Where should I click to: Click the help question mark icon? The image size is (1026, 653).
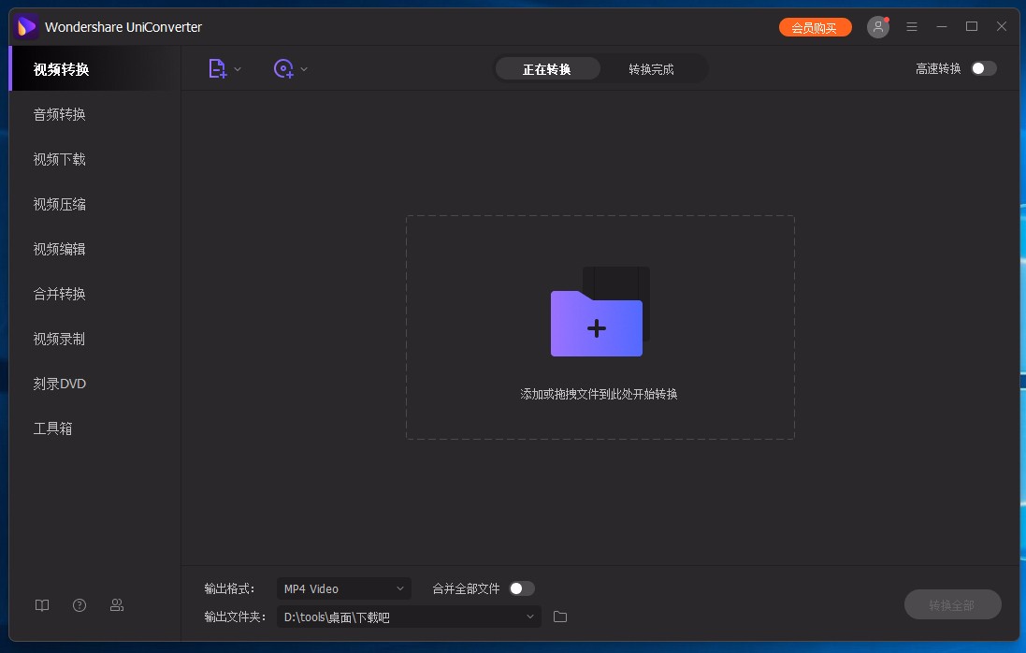coord(79,605)
